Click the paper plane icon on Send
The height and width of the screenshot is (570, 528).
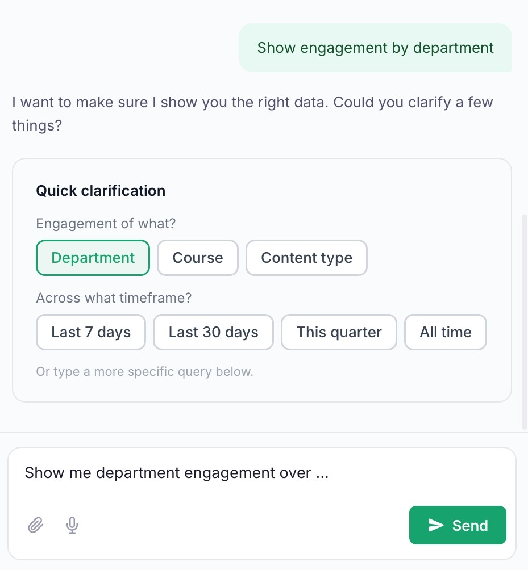point(435,525)
